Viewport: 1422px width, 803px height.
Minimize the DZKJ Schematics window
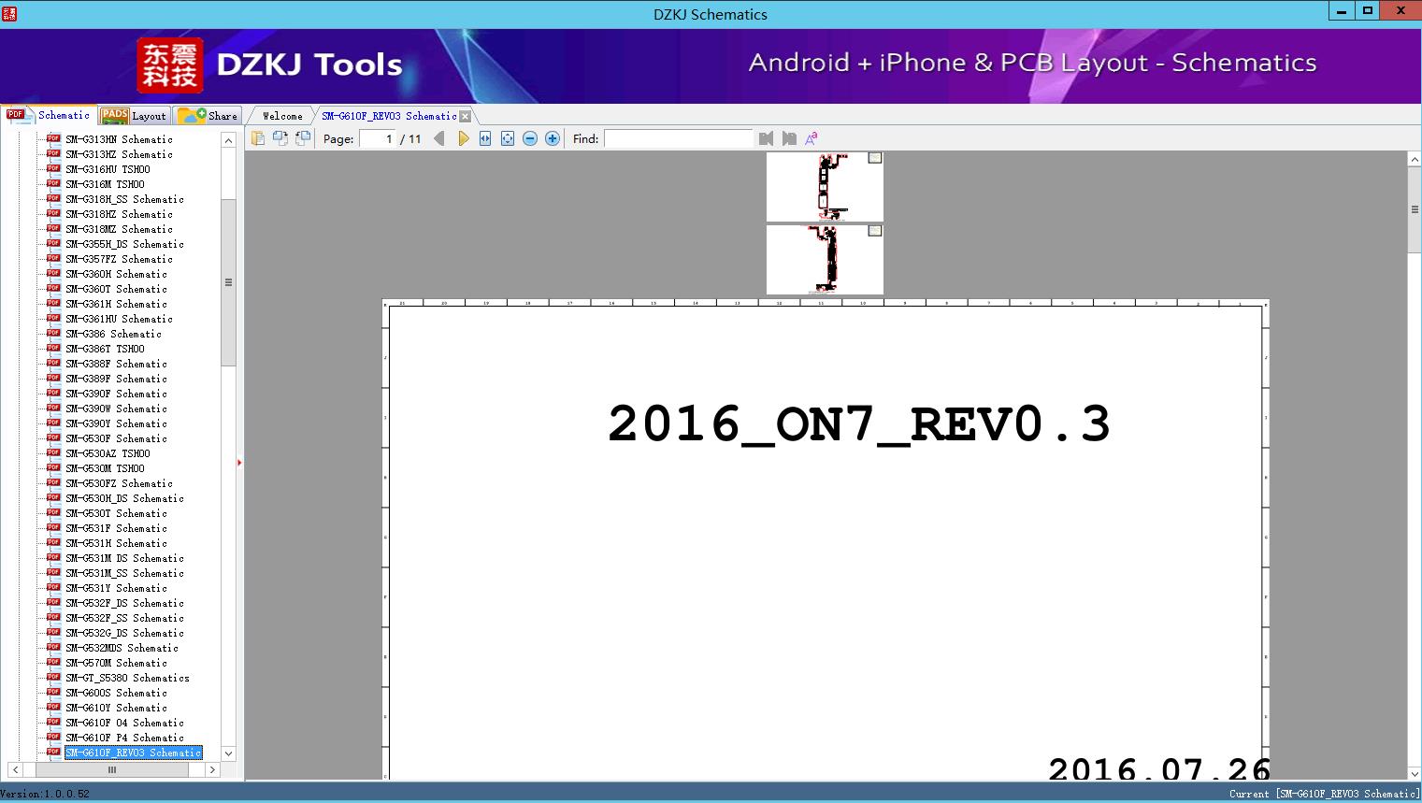click(1342, 10)
